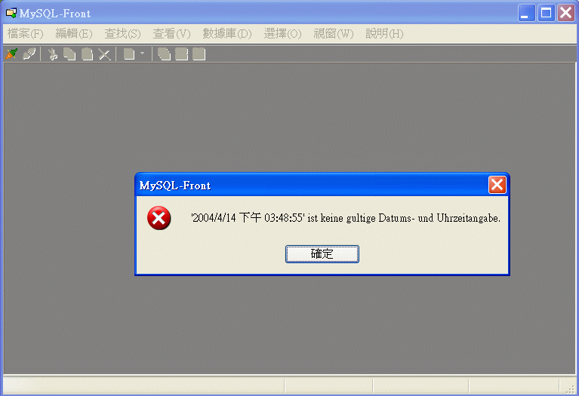This screenshot has height=396, width=579.
Task: Open the 查找(S) menu
Action: click(122, 34)
